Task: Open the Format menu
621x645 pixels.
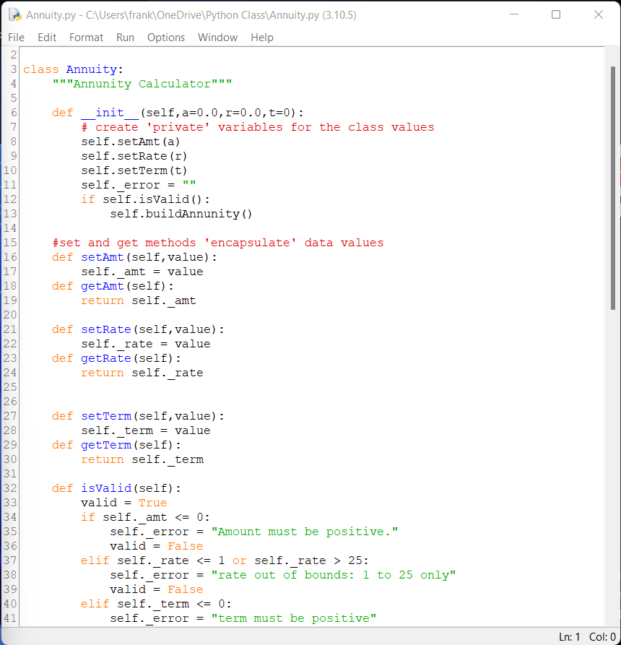Action: click(x=86, y=38)
